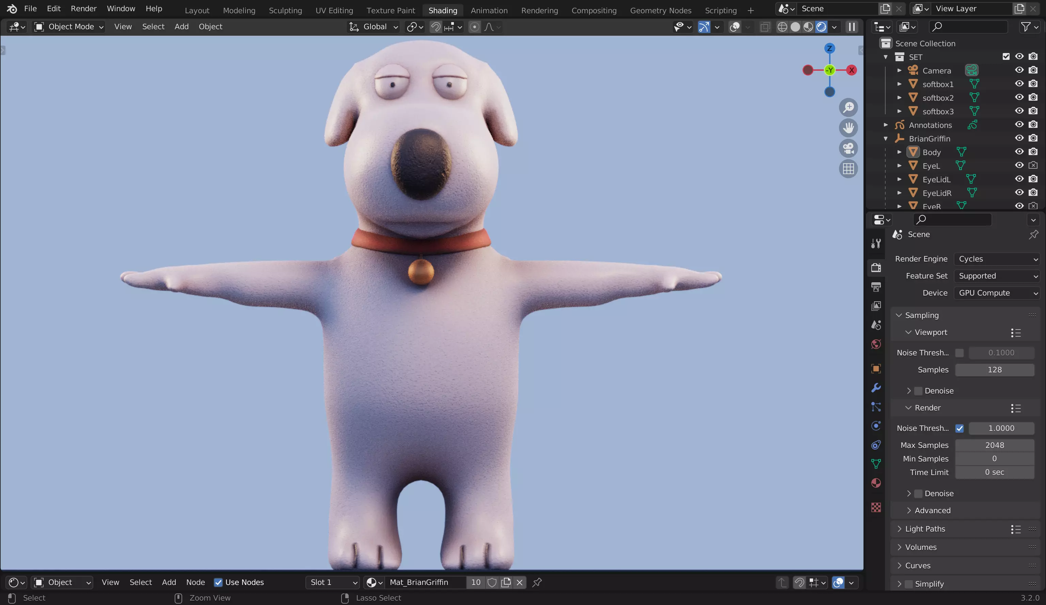This screenshot has width=1046, height=605.
Task: Open the Render menu
Action: pos(83,9)
